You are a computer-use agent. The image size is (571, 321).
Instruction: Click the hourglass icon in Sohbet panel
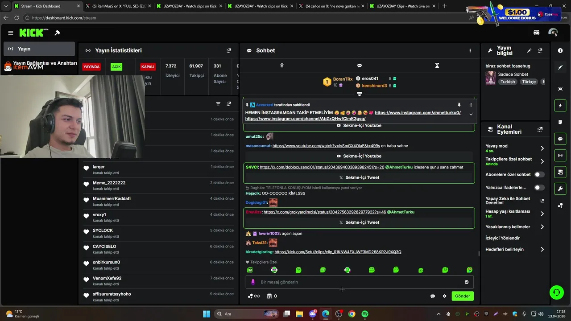coord(437,66)
